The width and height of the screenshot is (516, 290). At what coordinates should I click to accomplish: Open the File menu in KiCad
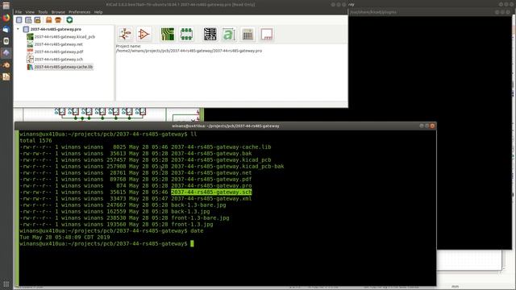pos(19,12)
